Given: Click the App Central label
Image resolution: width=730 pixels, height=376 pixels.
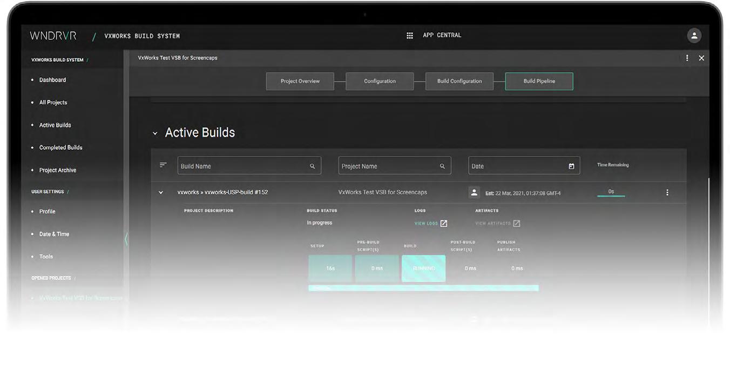Looking at the screenshot, I should 442,35.
